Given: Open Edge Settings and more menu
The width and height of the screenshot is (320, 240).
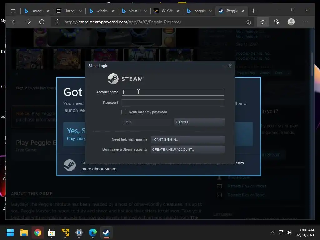Looking at the screenshot, I should (306, 22).
